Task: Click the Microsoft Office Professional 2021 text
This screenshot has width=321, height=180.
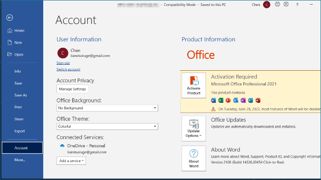Action: (244, 84)
